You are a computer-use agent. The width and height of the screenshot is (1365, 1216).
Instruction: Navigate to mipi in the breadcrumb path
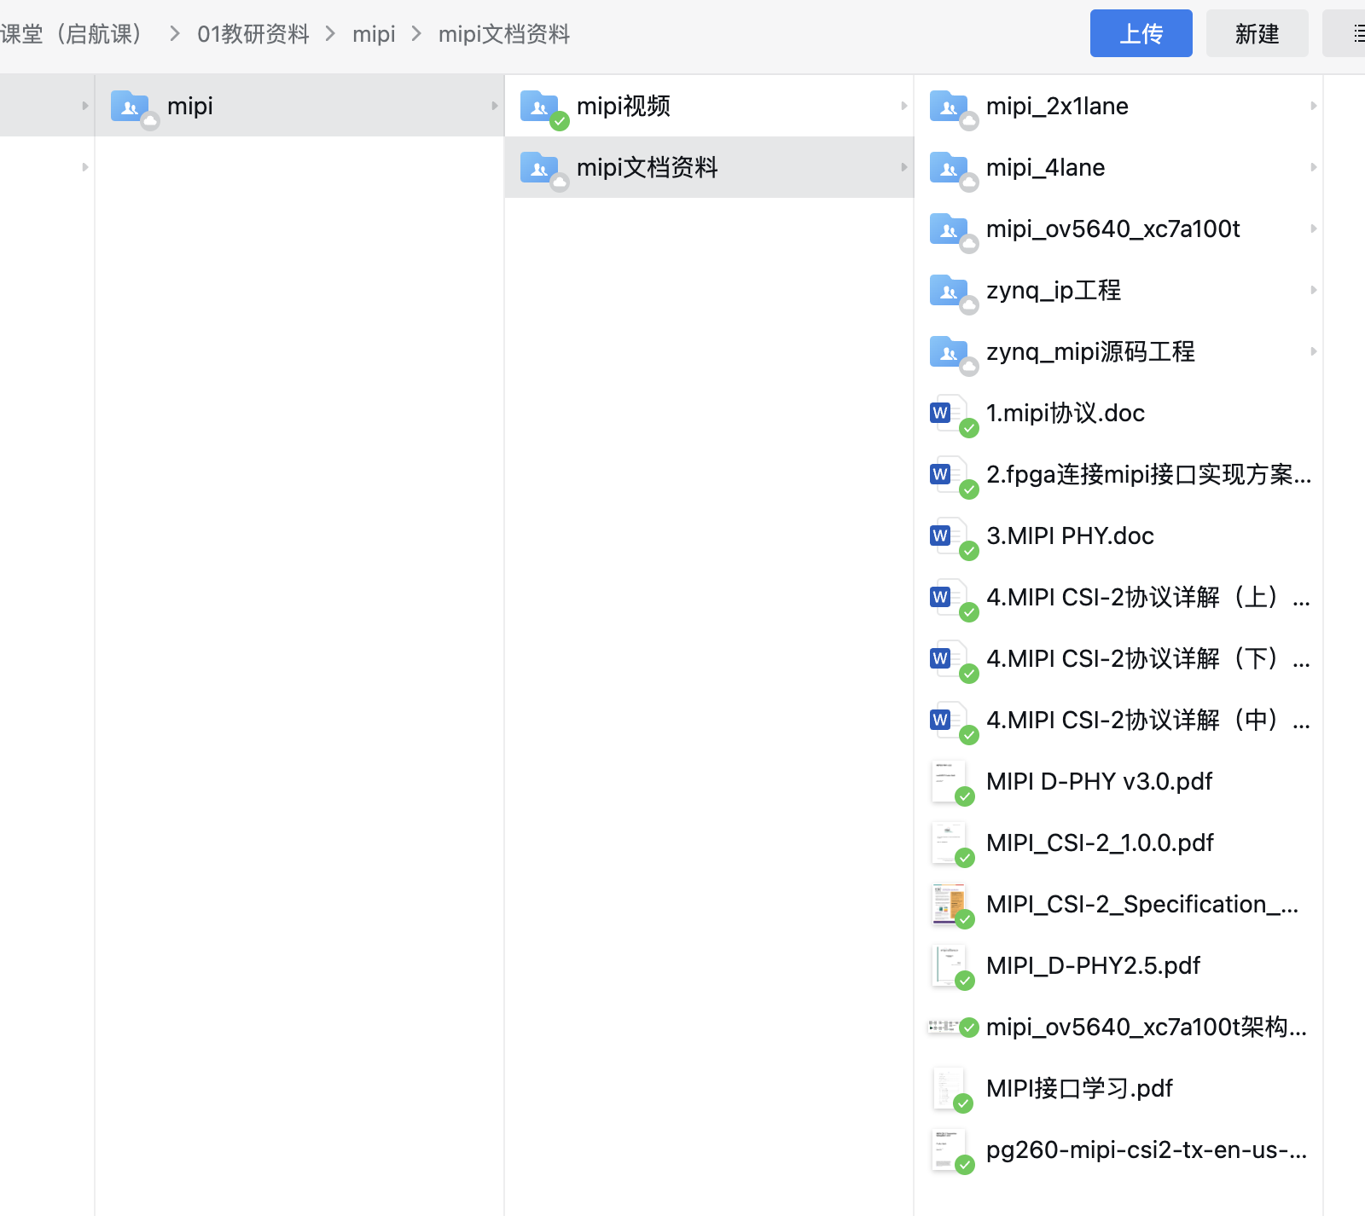374,34
